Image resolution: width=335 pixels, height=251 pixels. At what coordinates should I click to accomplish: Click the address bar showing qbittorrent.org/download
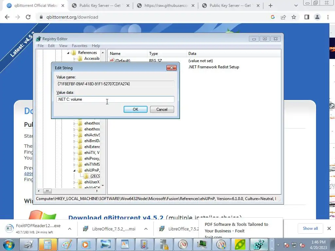point(72,17)
